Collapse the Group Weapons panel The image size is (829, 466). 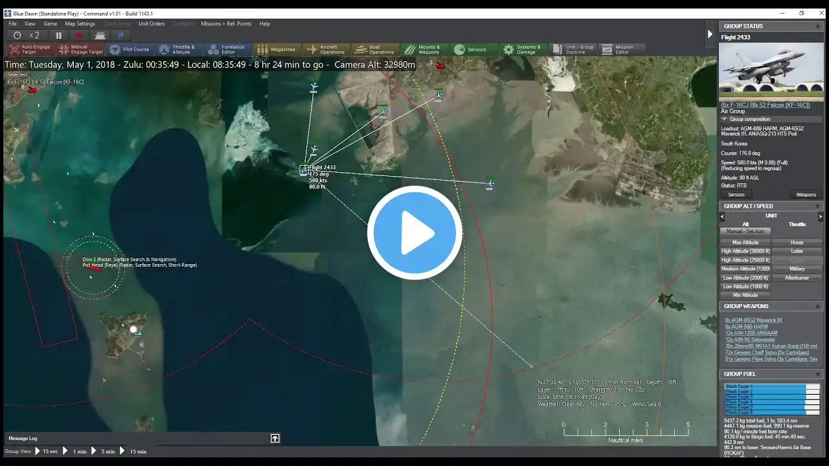pyautogui.click(x=817, y=306)
